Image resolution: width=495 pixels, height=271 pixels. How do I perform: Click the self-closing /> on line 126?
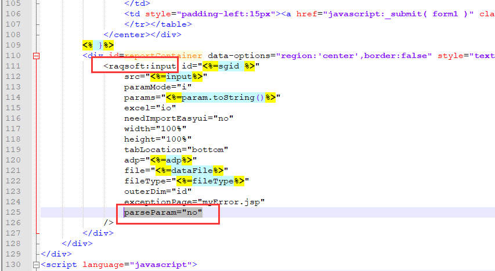[109, 223]
